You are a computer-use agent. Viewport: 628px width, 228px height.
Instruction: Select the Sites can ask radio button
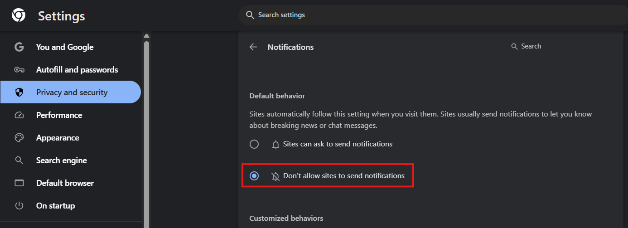[254, 144]
